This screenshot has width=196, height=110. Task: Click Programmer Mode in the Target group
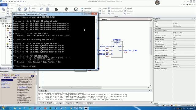[115, 8]
